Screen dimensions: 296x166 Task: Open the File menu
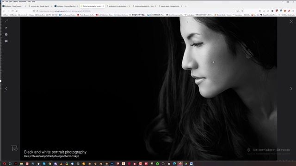click(3, 1)
